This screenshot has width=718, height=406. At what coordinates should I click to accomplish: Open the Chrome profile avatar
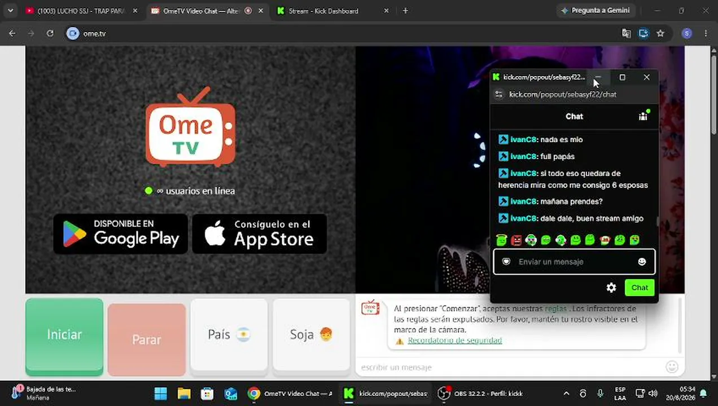pyautogui.click(x=686, y=33)
